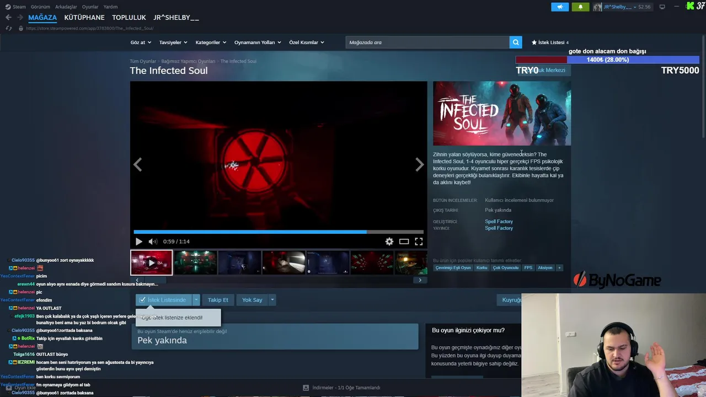Open Big Picture mode monitor icon
Viewport: 706px width, 397px height.
662,7
